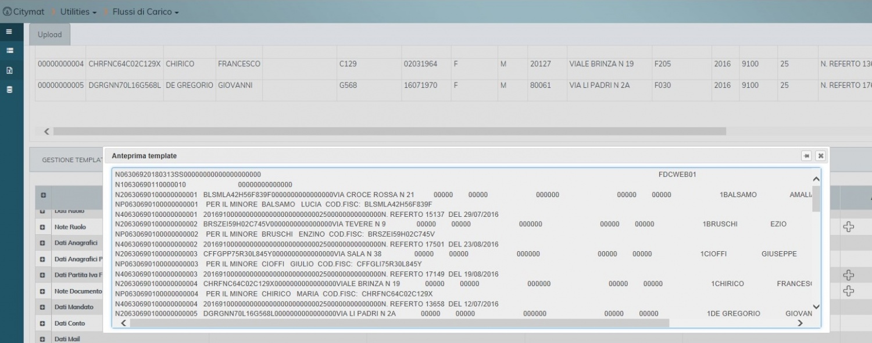Switch to the Upload tab

click(x=49, y=34)
